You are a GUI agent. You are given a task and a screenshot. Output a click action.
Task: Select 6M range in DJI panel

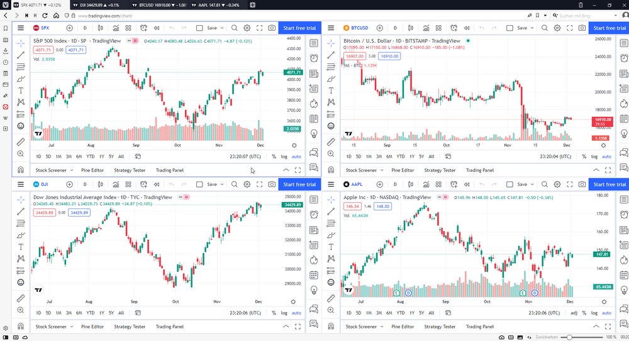coord(79,313)
